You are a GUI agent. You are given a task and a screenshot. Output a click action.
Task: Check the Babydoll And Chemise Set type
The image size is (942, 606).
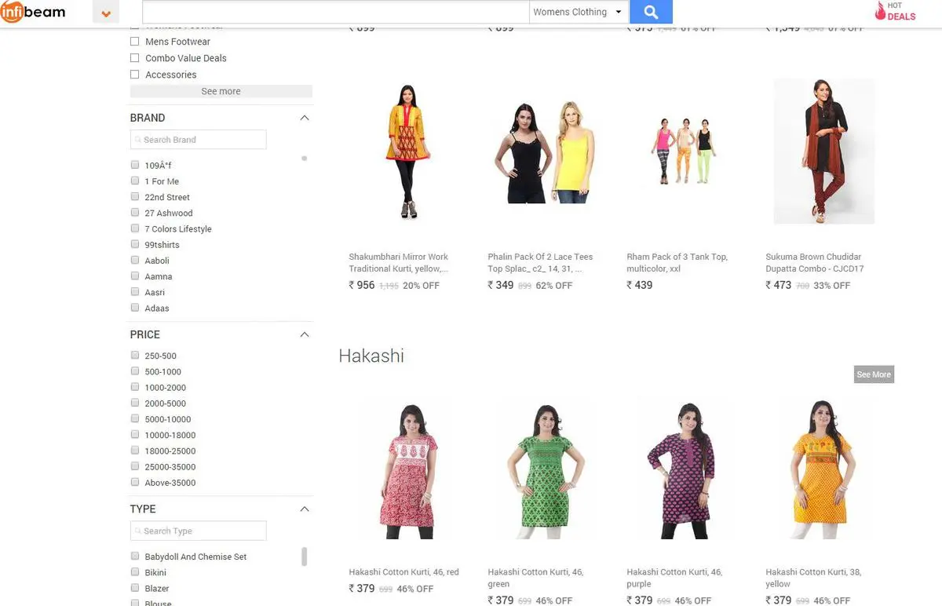click(x=135, y=556)
